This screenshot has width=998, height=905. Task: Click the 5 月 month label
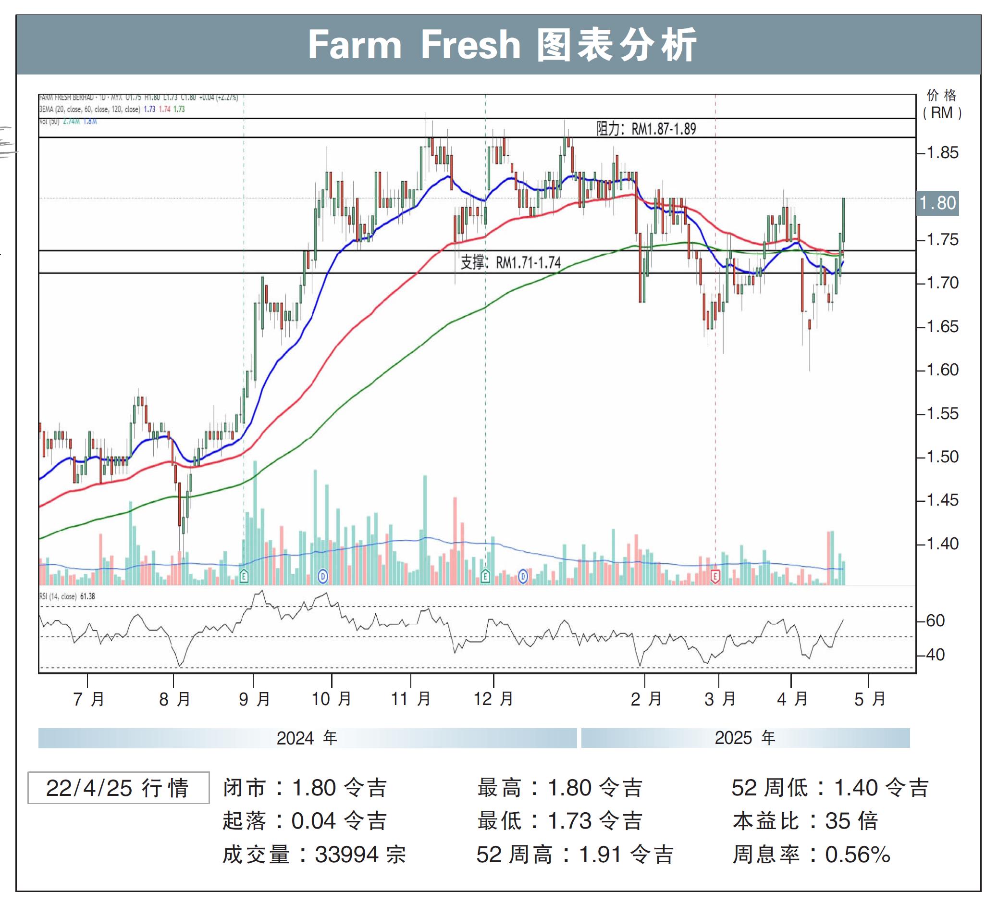(x=870, y=699)
